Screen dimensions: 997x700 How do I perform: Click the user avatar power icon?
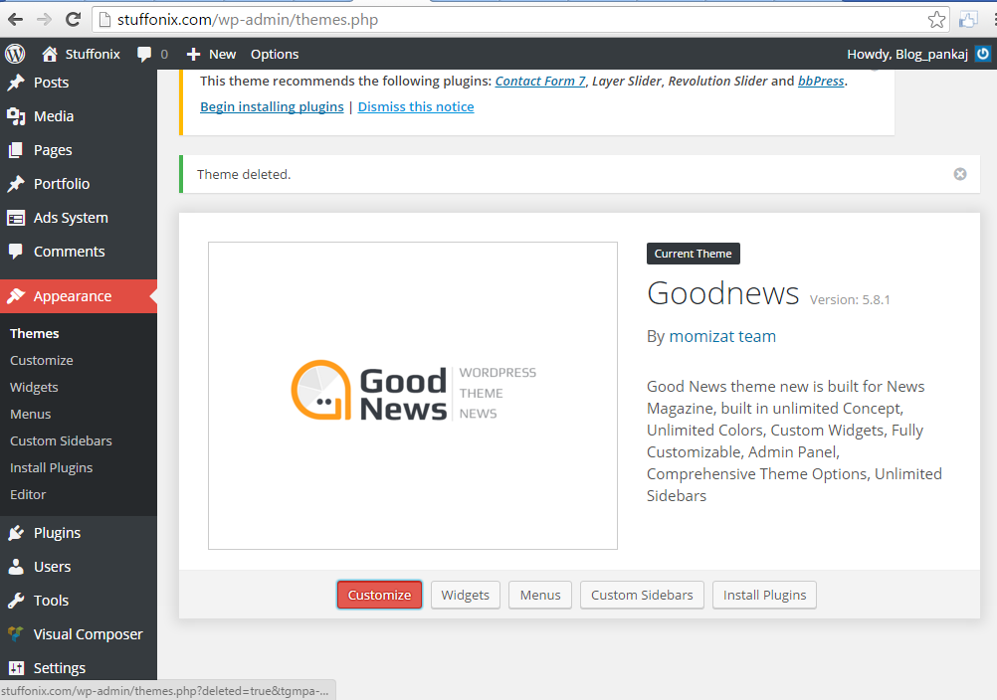(983, 54)
